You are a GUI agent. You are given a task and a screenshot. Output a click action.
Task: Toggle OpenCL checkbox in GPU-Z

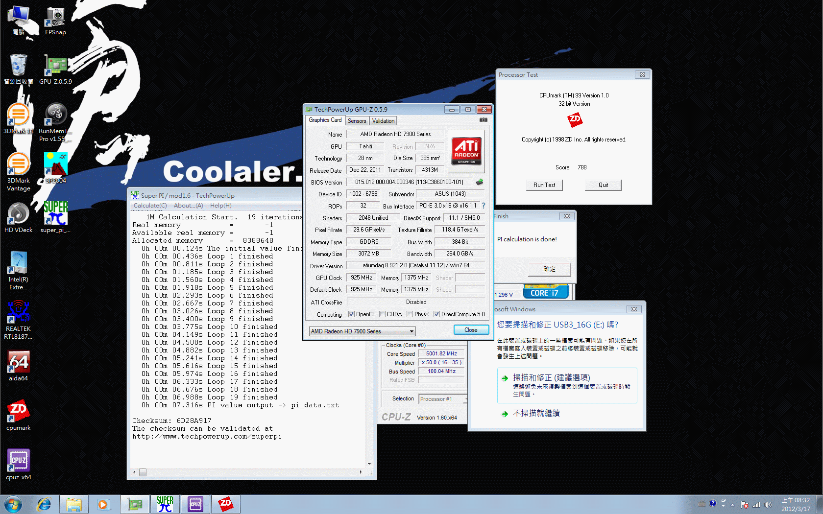click(351, 314)
